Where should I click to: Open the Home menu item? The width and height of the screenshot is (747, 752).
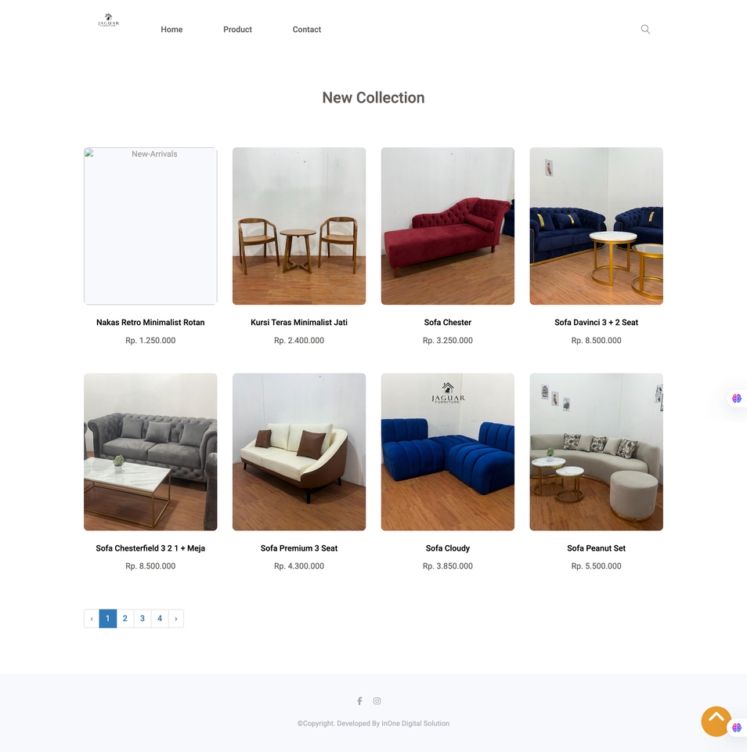coord(171,29)
